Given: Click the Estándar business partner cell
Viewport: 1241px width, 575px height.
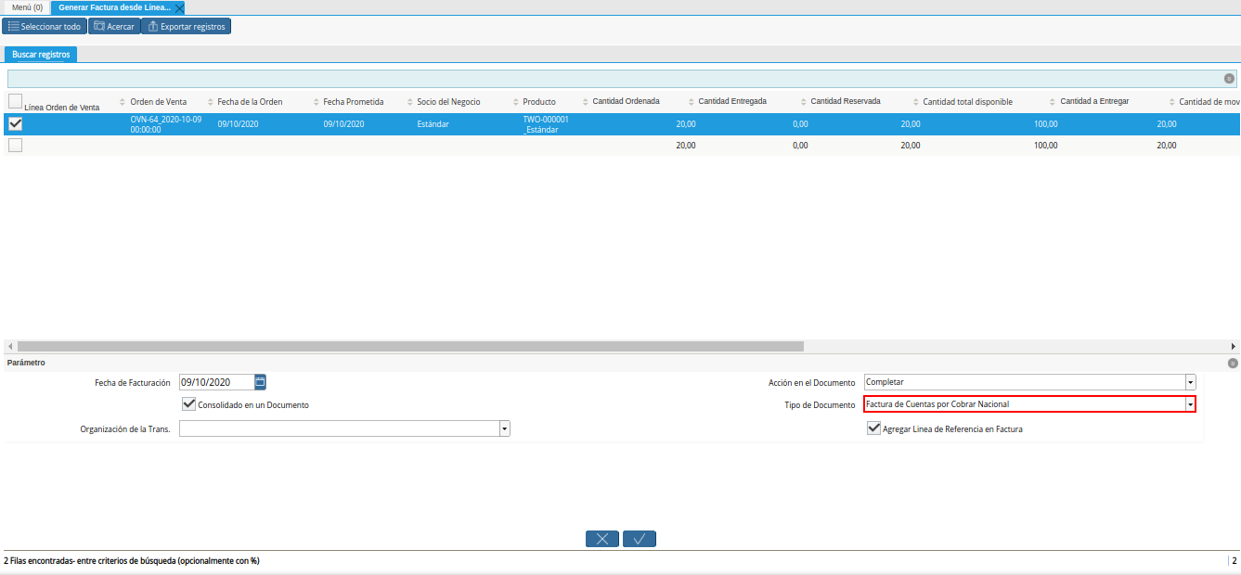Looking at the screenshot, I should (434, 124).
